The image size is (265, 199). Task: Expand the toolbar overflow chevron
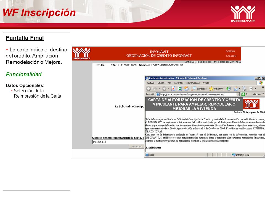(x=263, y=87)
